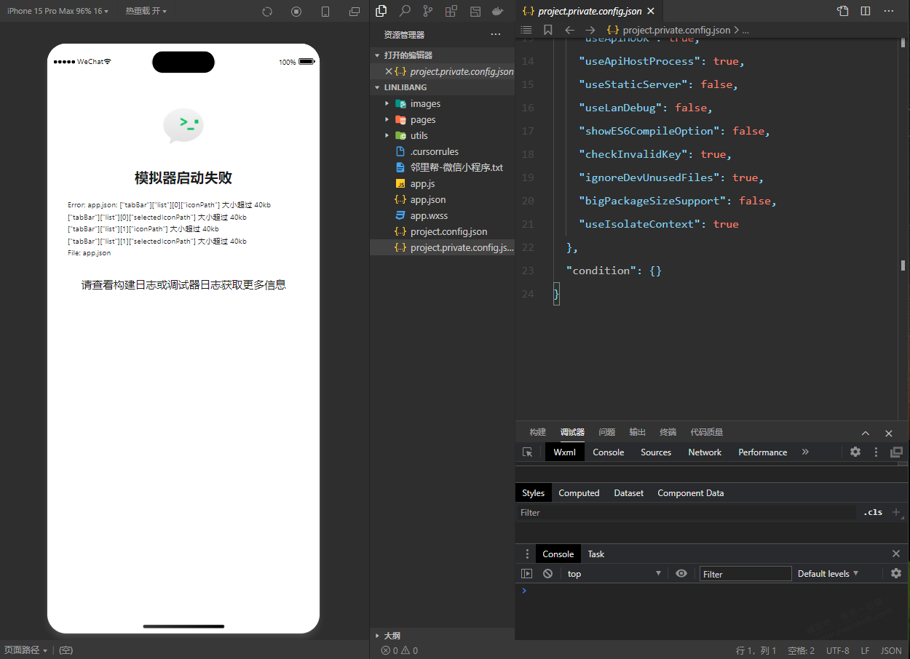Image resolution: width=910 pixels, height=659 pixels.
Task: Open the extensions blocks icon
Action: click(451, 11)
